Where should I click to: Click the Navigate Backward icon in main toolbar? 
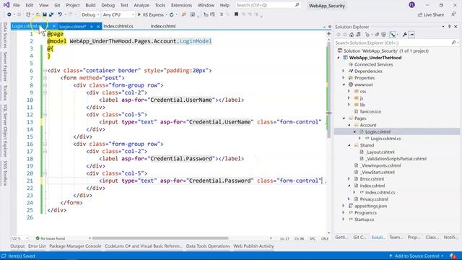coord(9,14)
